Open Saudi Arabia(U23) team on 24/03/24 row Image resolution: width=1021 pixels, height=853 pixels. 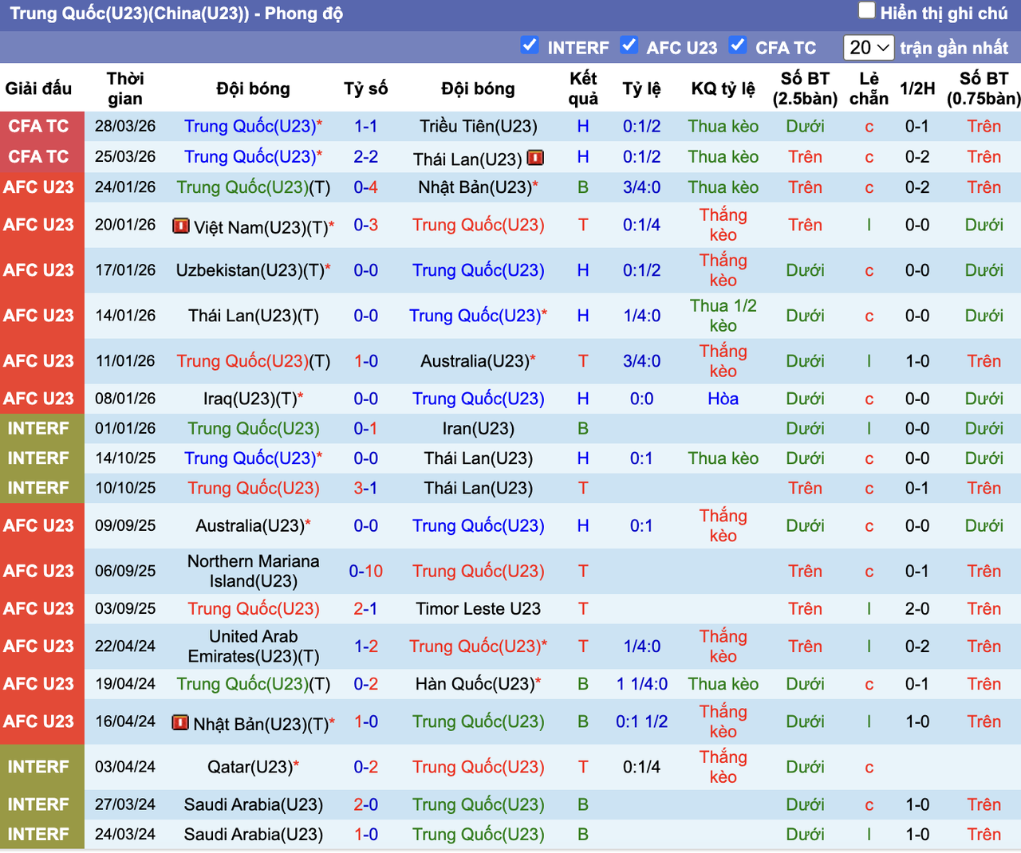click(254, 835)
